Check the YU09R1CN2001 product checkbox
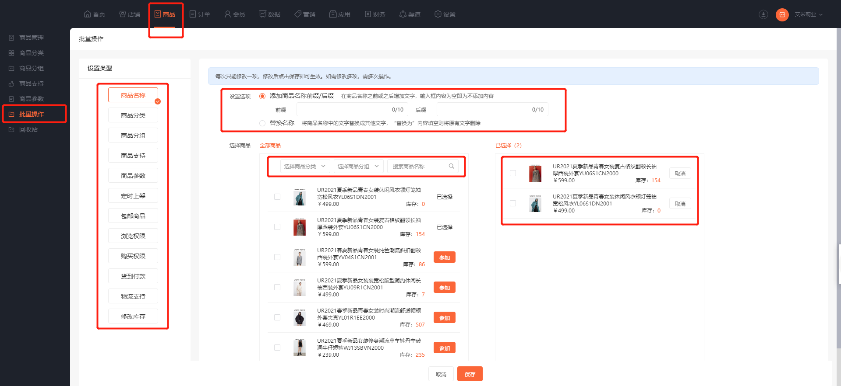This screenshot has height=386, width=841. point(277,287)
